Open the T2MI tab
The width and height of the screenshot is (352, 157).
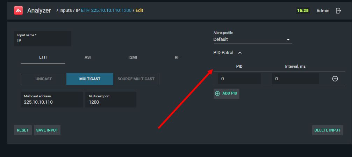tap(132, 57)
